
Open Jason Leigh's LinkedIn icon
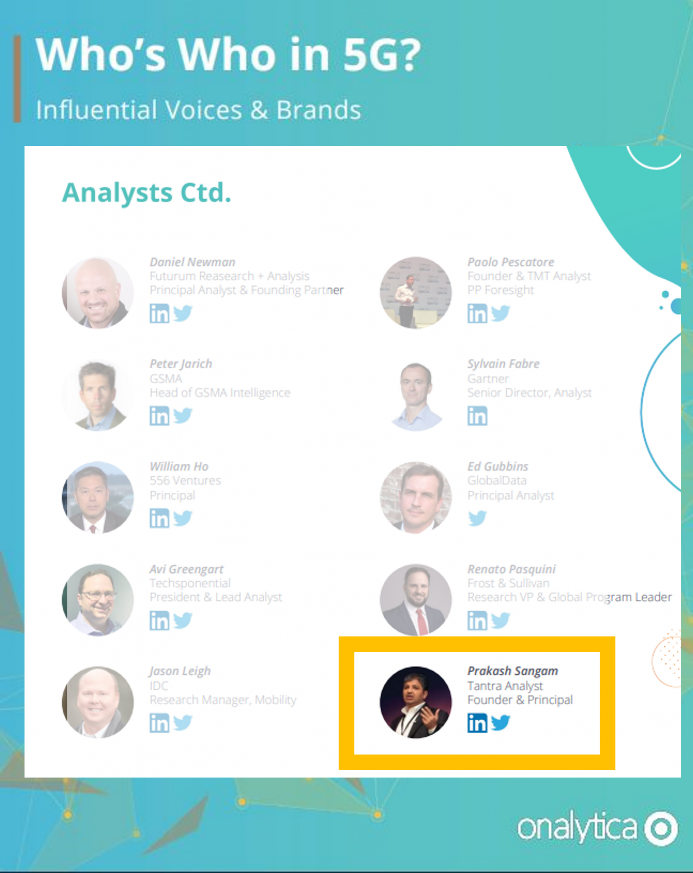(159, 723)
